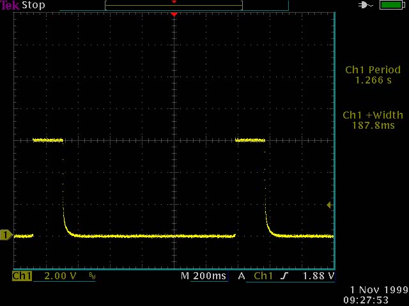The height and width of the screenshot is (306, 409).
Task: Click the bandwidth limit Bw icon
Action: pos(92,277)
